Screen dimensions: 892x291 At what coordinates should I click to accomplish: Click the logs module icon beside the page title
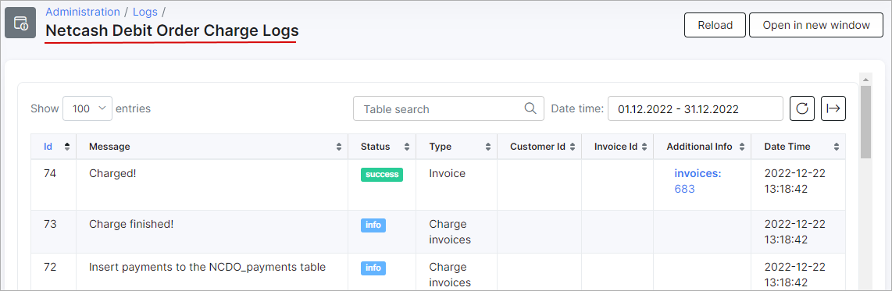pos(20,23)
